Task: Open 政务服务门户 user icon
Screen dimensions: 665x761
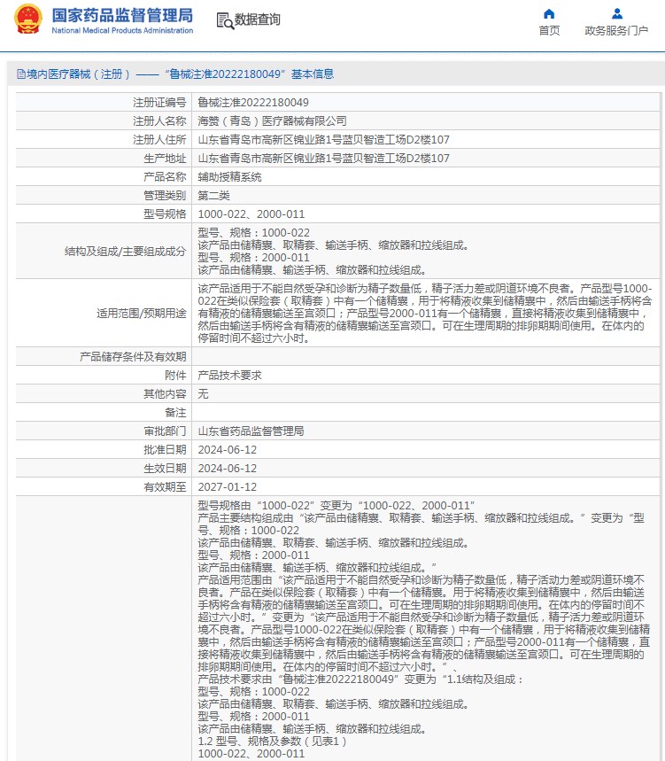Action: pyautogui.click(x=617, y=13)
